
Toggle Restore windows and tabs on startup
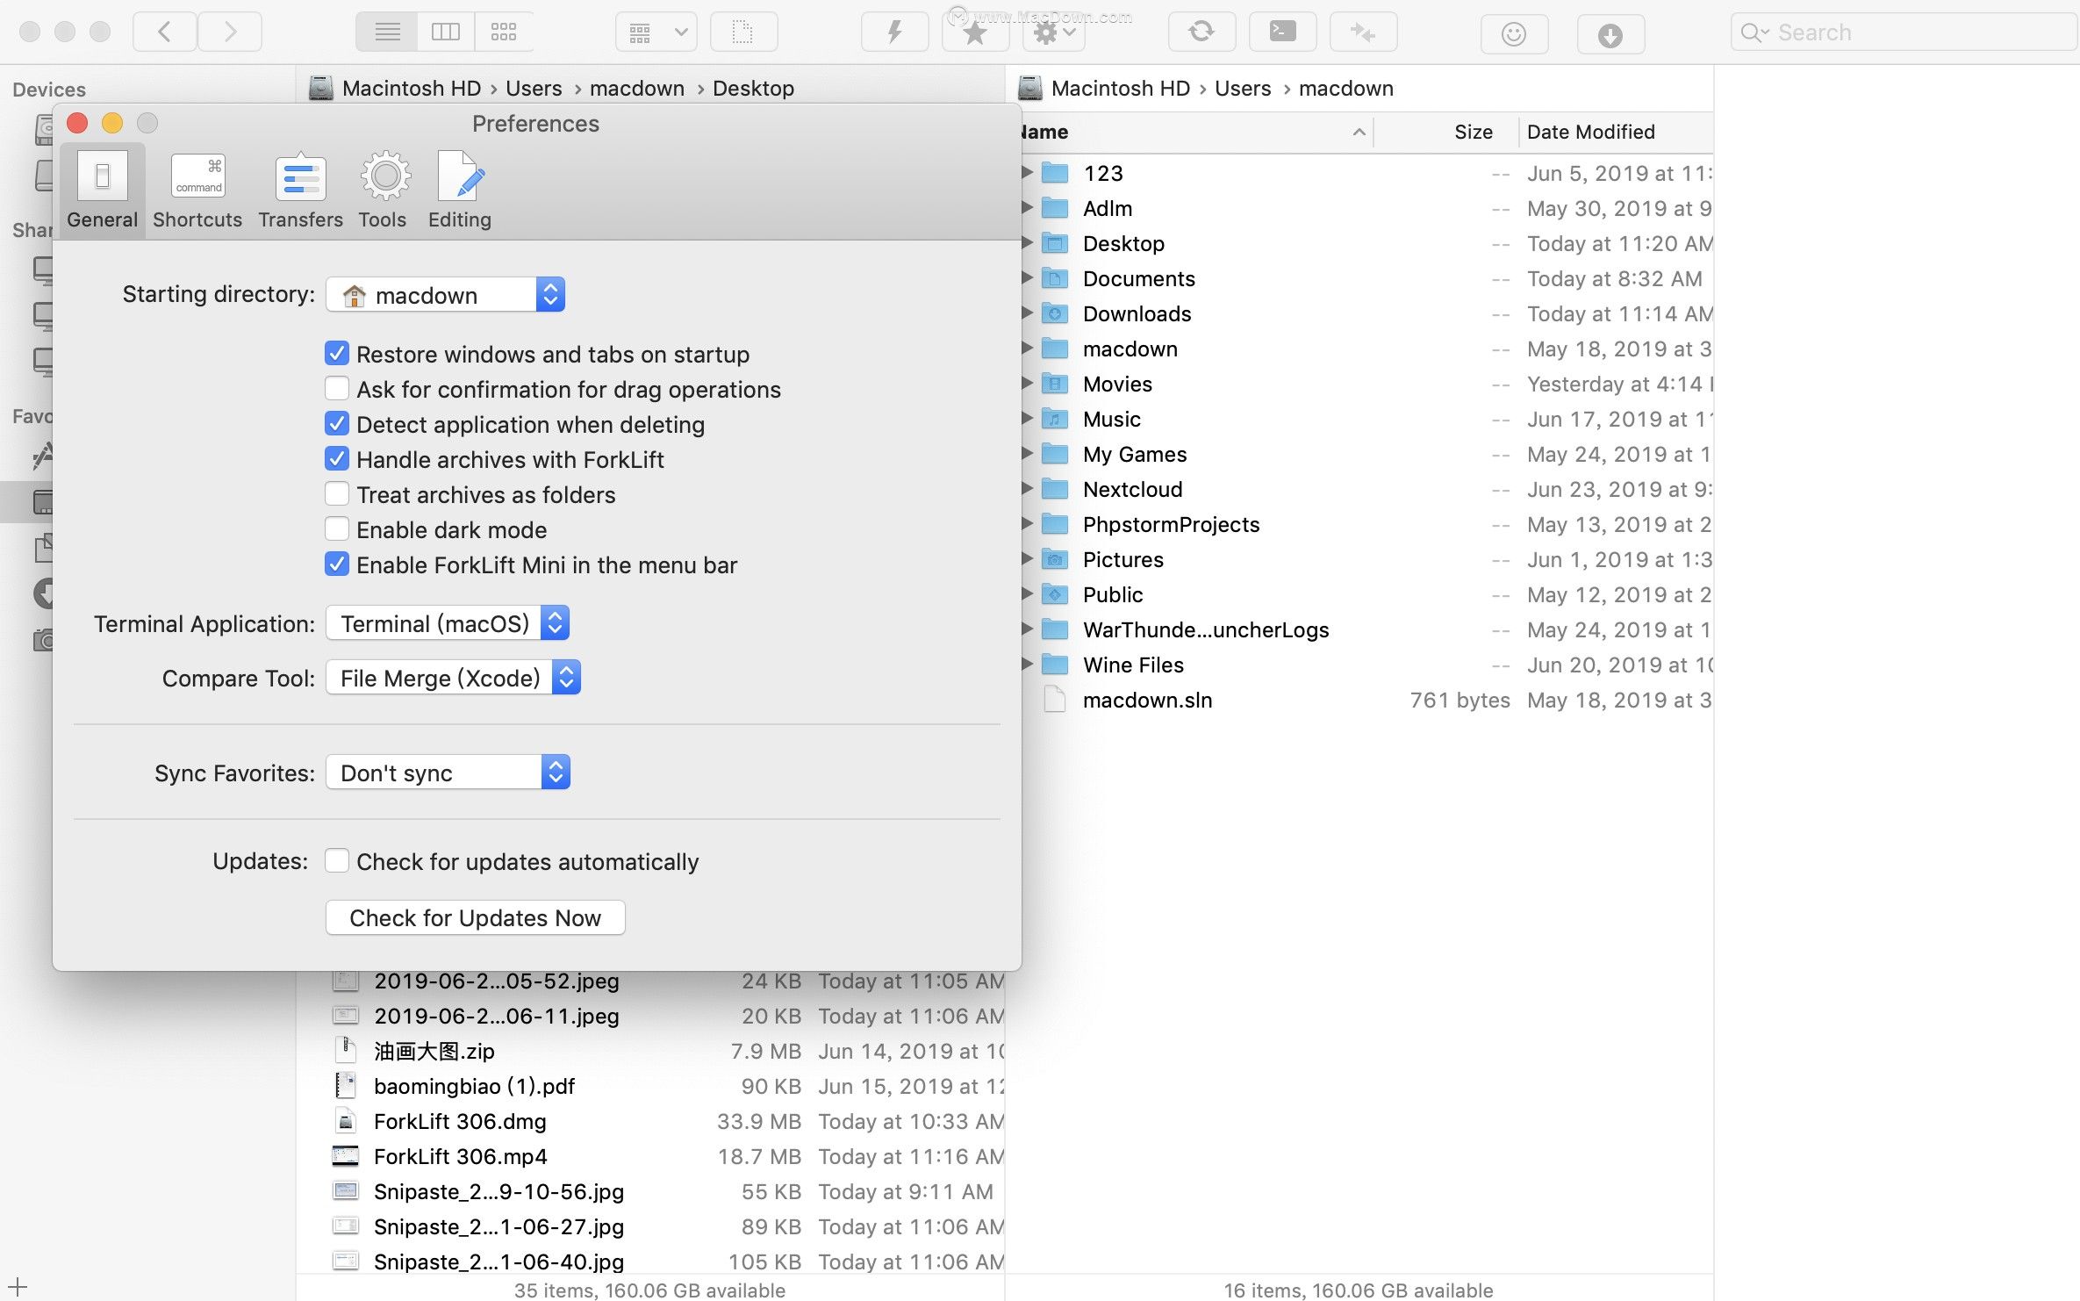(x=337, y=354)
